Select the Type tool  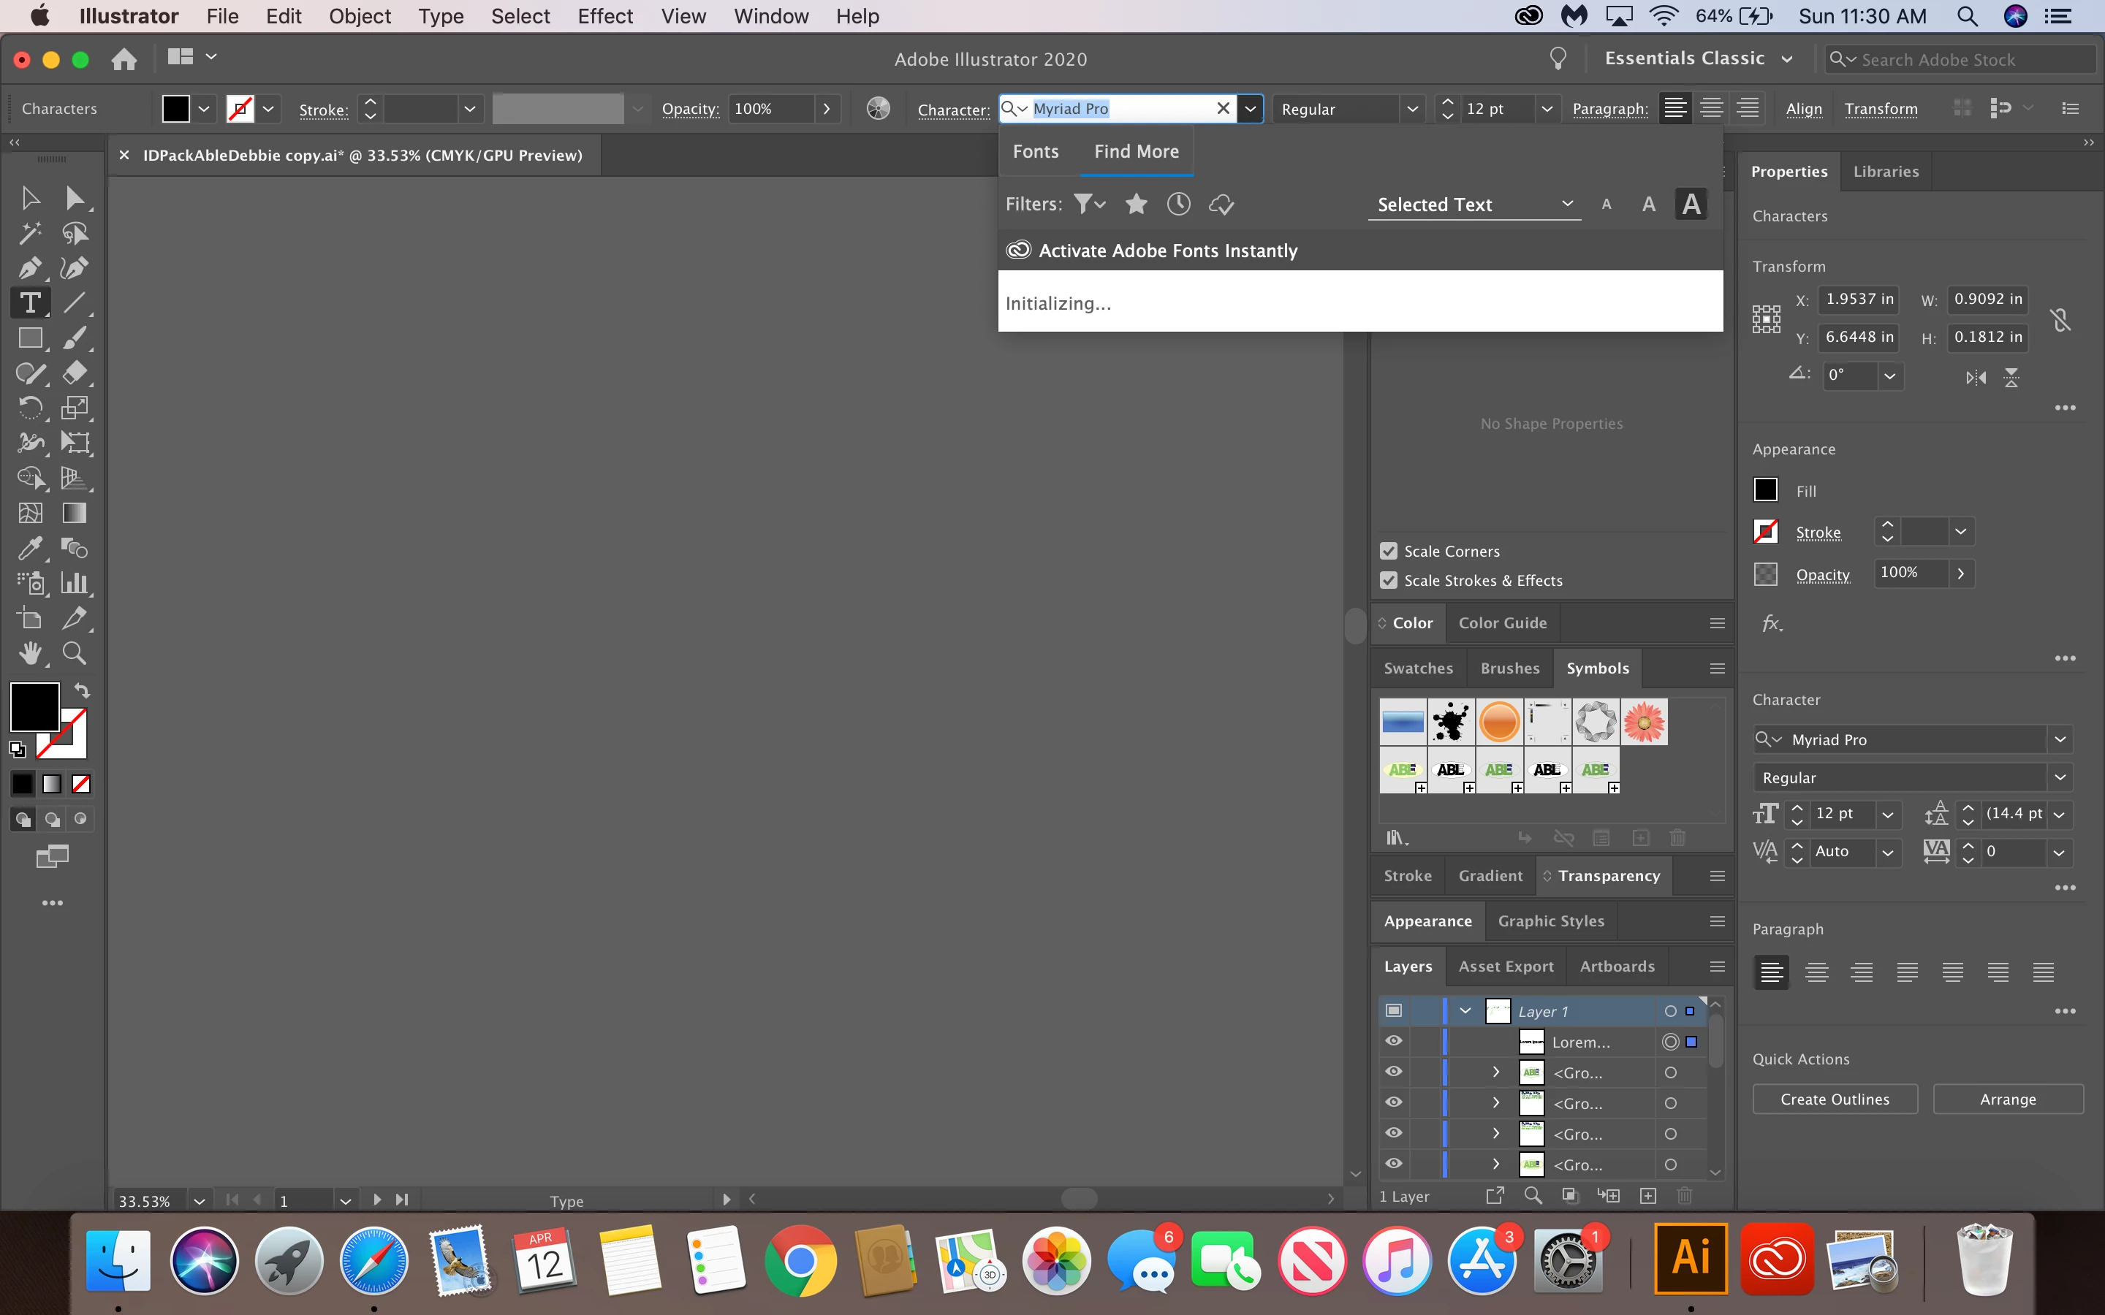pos(31,302)
